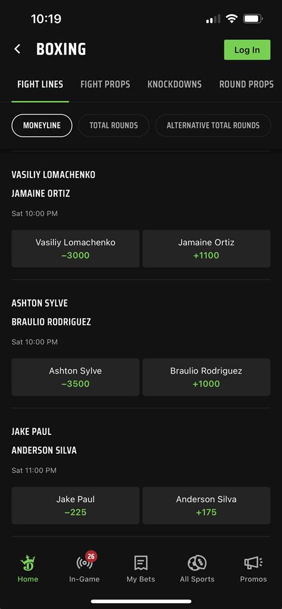Open All Sports balls icon

coord(197,563)
